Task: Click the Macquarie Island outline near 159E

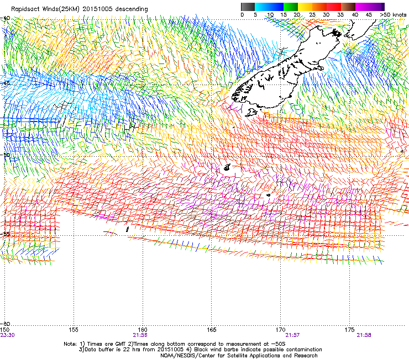Action: (127, 229)
